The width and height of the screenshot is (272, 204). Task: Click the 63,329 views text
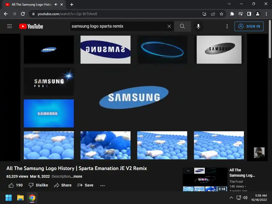pos(17,176)
